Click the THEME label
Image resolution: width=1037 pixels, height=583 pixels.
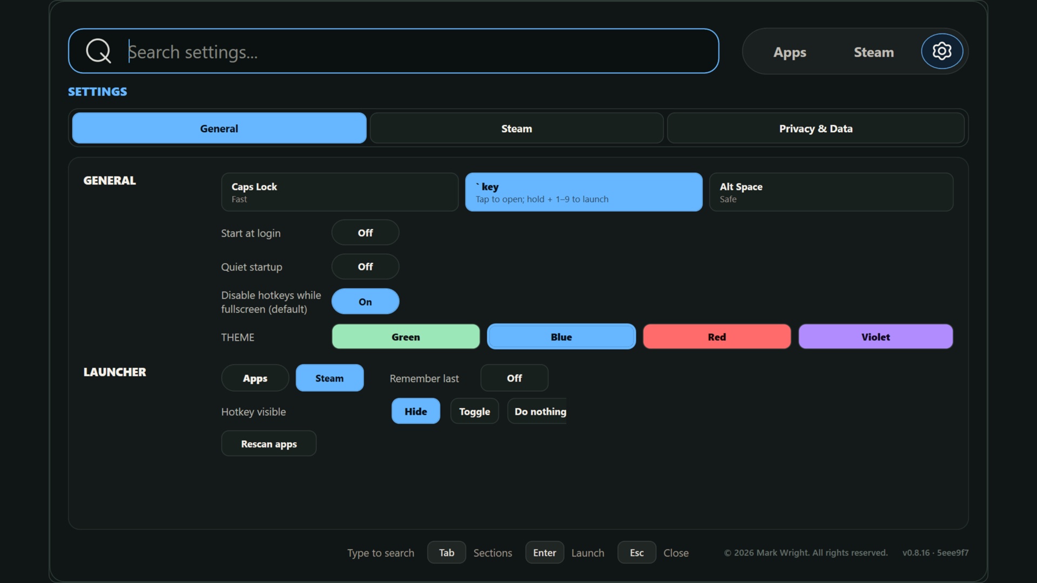238,337
